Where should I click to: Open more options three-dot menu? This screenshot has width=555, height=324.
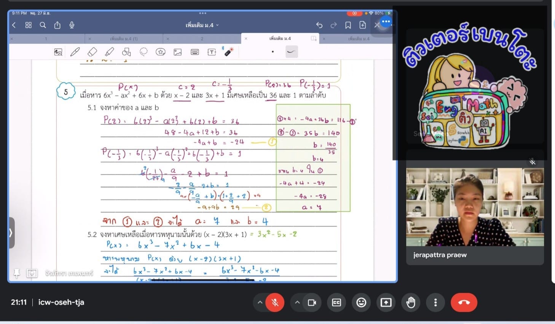435,303
